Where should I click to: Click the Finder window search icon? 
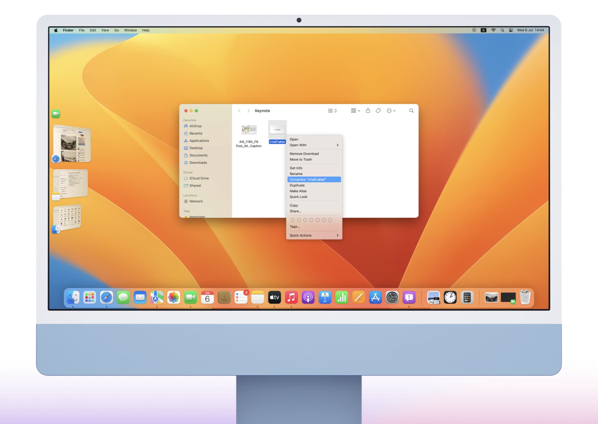411,111
